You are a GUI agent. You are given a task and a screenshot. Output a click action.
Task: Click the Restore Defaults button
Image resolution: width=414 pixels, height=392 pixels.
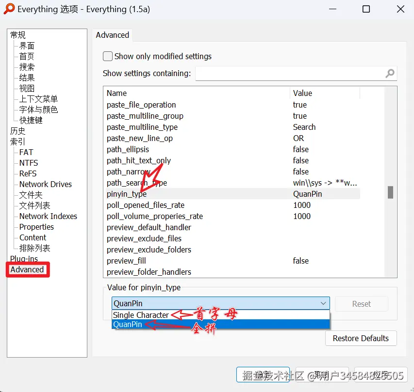coord(361,338)
